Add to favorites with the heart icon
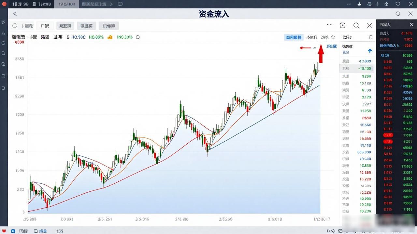This screenshot has width=417, height=234. (398, 4)
